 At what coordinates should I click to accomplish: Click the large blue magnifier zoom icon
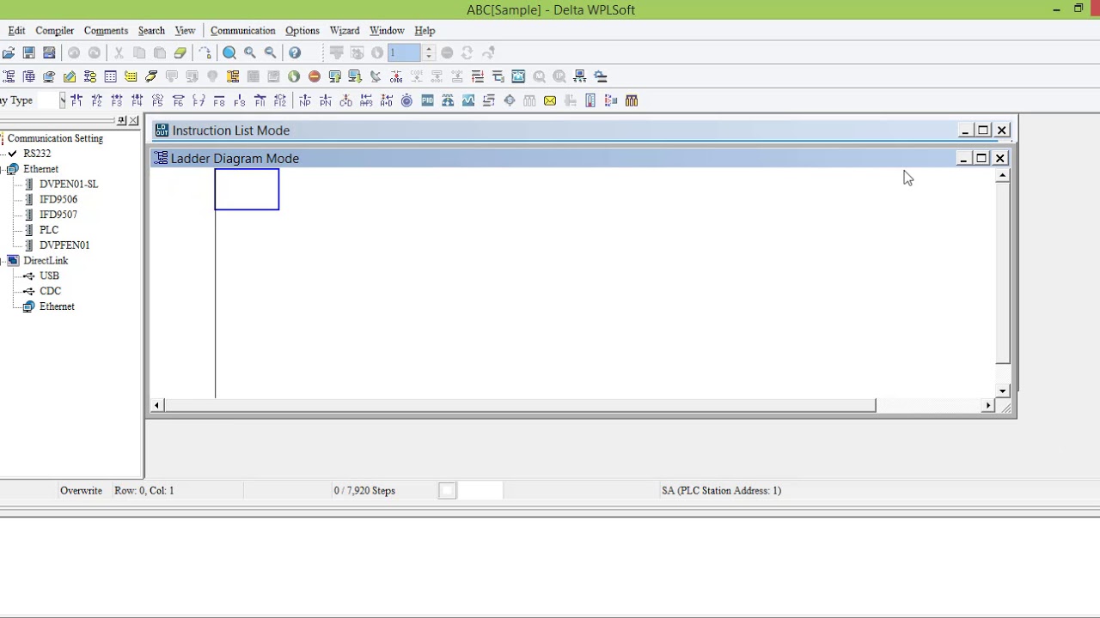pyautogui.click(x=229, y=53)
